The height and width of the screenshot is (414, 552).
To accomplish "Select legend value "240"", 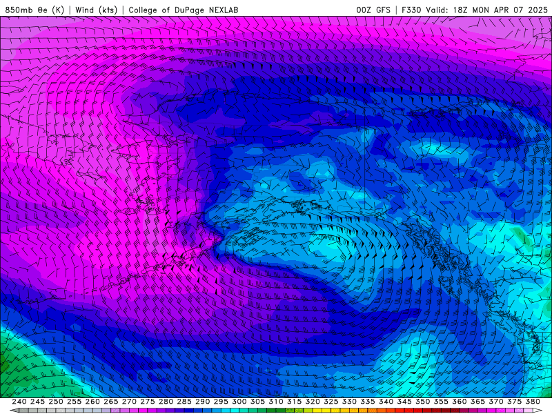I will click(x=19, y=402).
